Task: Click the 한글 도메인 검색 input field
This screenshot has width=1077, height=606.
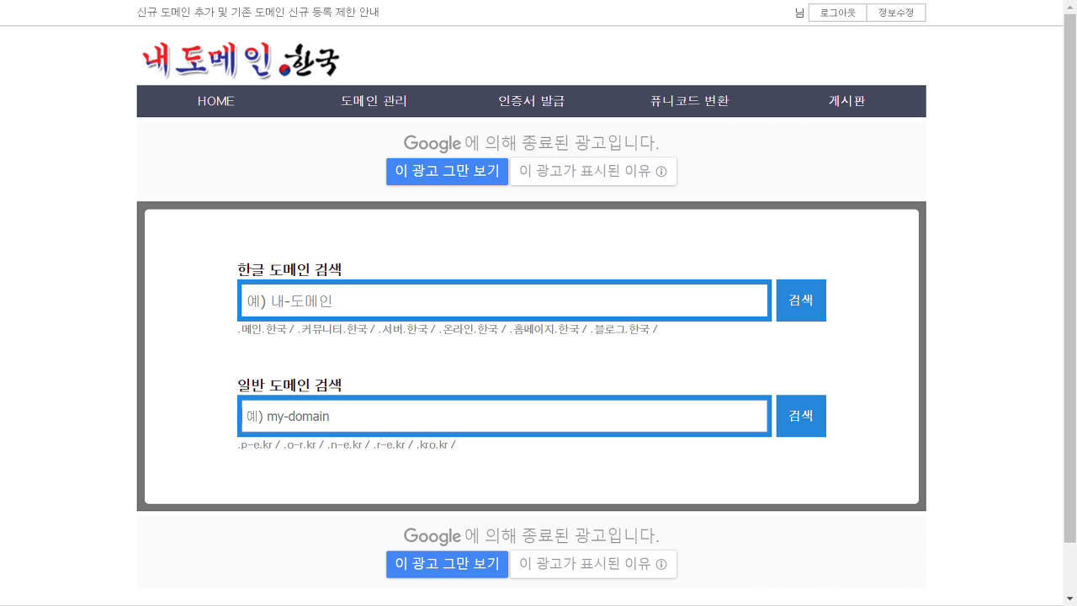Action: pyautogui.click(x=505, y=300)
